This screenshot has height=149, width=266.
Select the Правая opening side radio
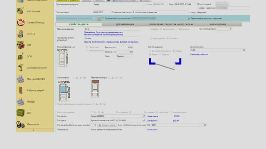coord(160,54)
